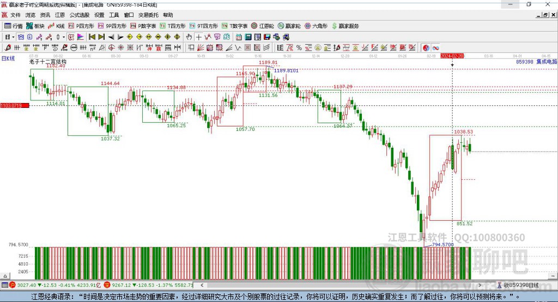Click the 1189.81 high price label

(x=268, y=62)
